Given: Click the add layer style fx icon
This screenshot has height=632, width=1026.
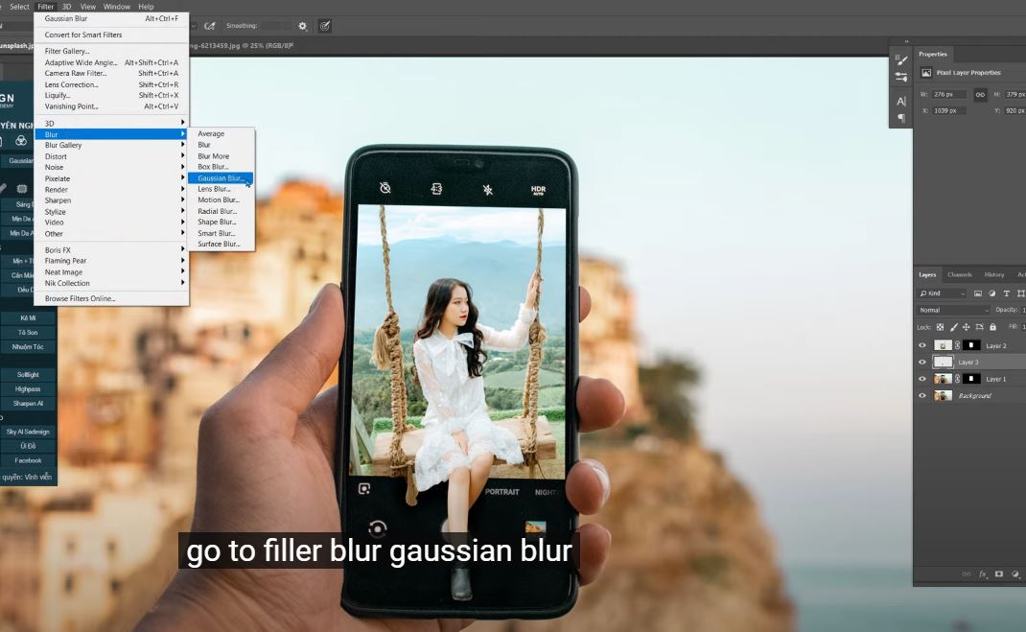Looking at the screenshot, I should 983,573.
